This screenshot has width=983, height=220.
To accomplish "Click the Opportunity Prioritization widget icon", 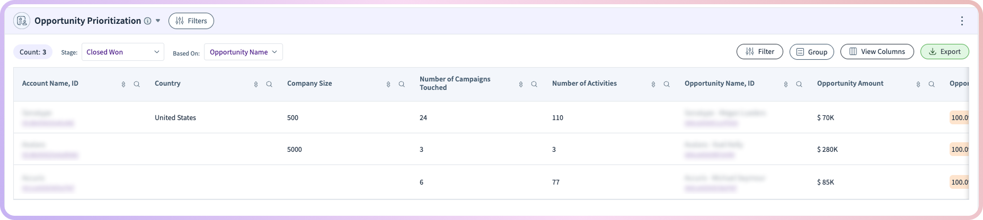I will [x=22, y=21].
